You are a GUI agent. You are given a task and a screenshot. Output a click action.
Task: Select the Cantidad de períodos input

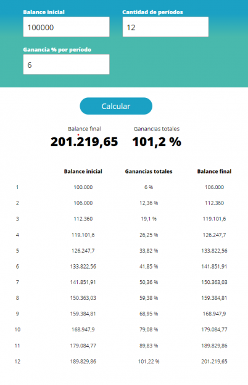click(x=166, y=27)
